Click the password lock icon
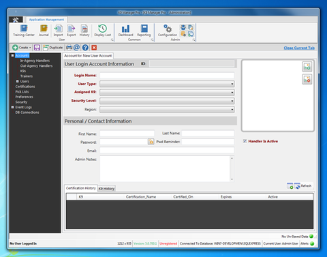 (151, 142)
